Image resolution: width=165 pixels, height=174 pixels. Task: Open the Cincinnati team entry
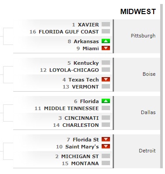click(81, 118)
